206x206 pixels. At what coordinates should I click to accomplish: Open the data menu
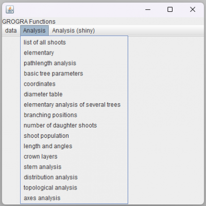click(x=11, y=30)
